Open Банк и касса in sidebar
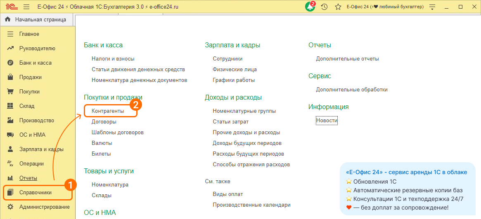 pyautogui.click(x=35, y=63)
